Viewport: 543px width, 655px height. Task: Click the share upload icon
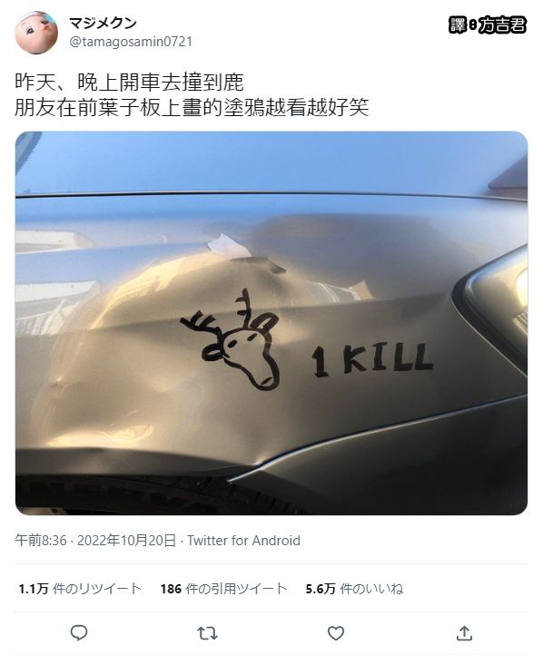tap(464, 633)
